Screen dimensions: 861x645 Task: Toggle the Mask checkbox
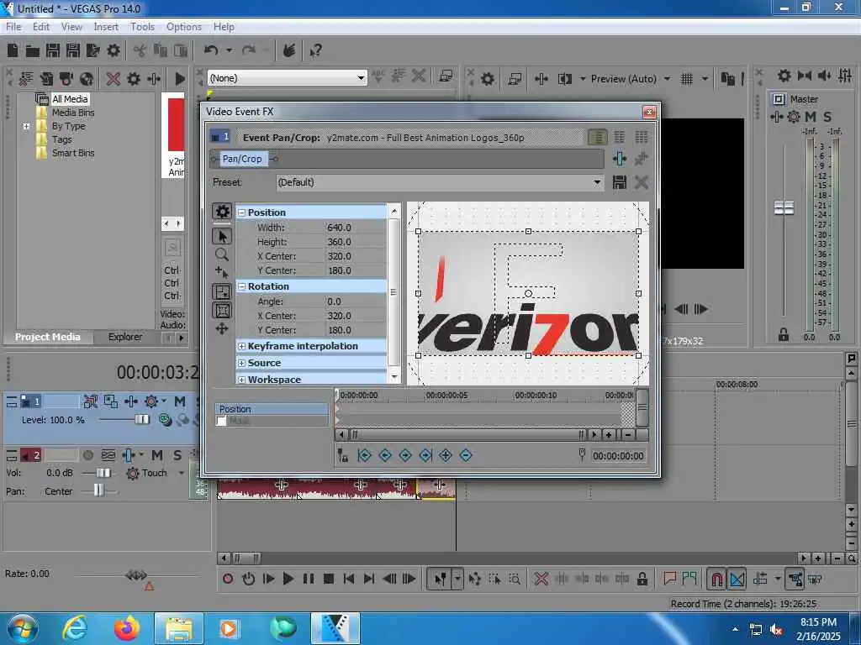221,422
